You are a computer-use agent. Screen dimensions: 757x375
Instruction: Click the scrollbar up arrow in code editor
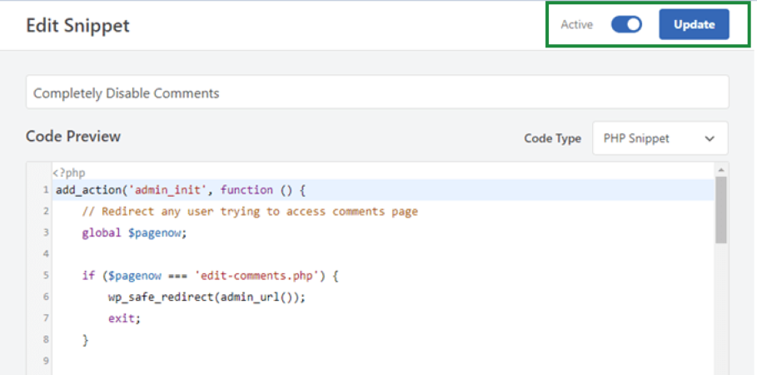click(x=721, y=169)
